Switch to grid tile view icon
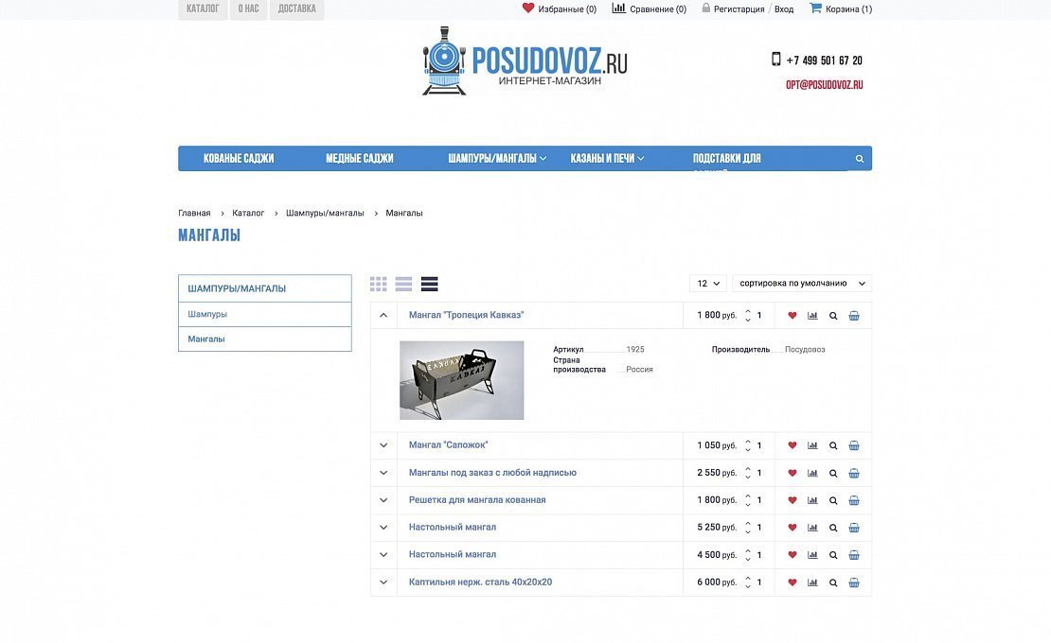Viewport: 1051px width, 643px height. click(379, 284)
